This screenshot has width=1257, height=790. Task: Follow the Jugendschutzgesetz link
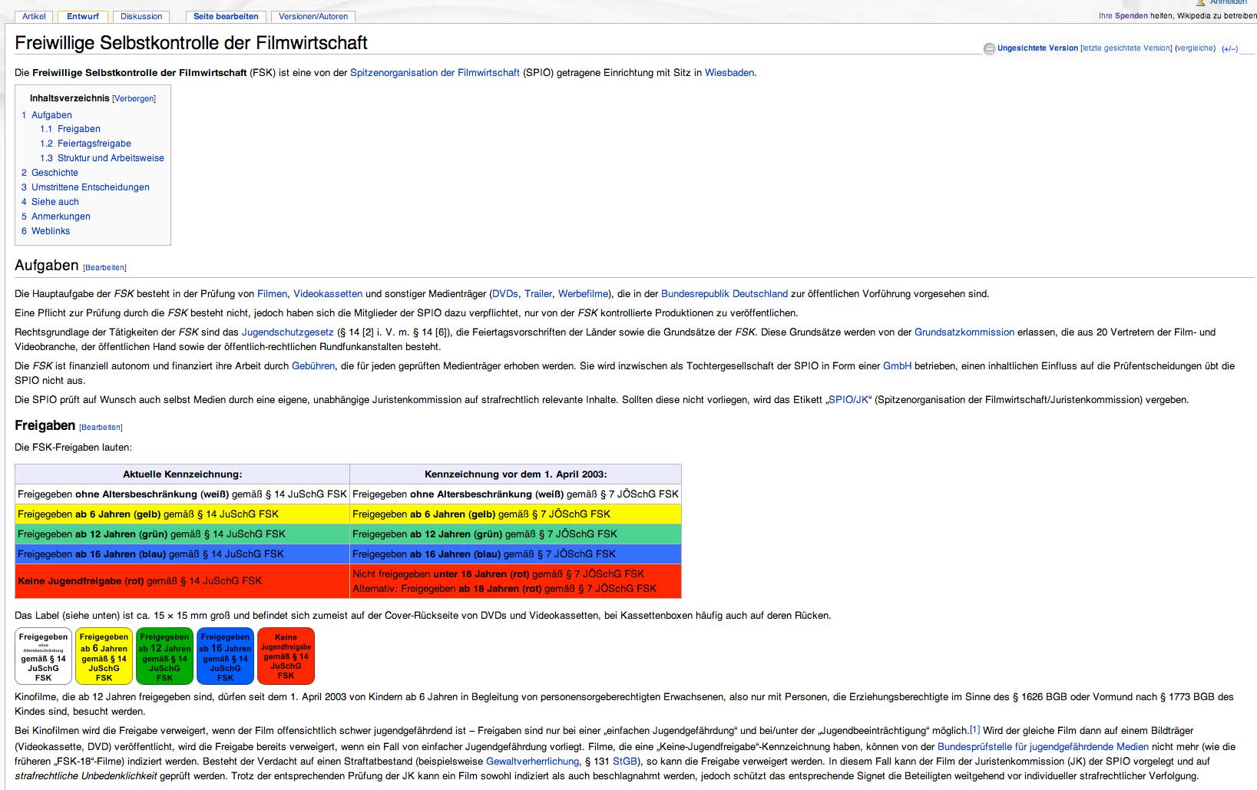(287, 332)
